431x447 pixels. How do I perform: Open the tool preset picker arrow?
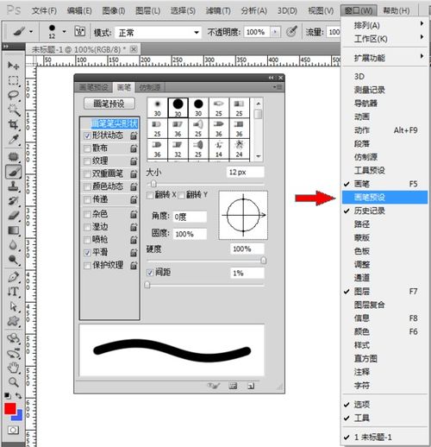[31, 31]
